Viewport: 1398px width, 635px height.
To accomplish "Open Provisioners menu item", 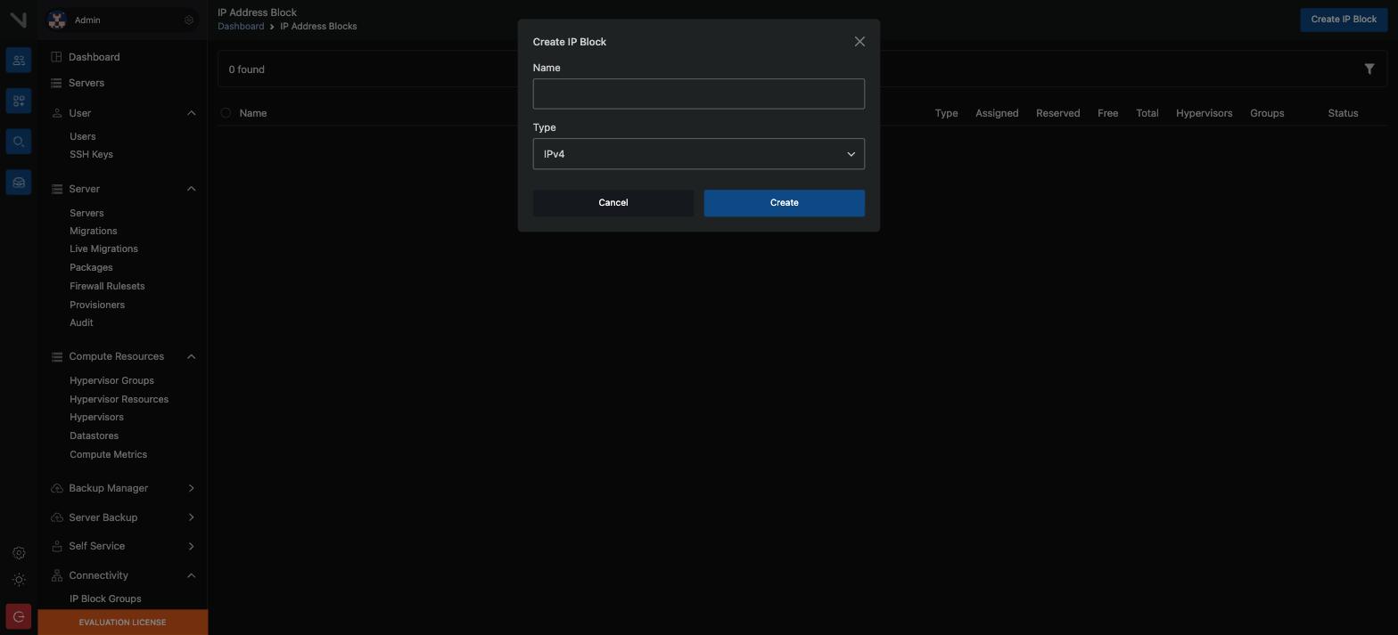I will pyautogui.click(x=97, y=305).
